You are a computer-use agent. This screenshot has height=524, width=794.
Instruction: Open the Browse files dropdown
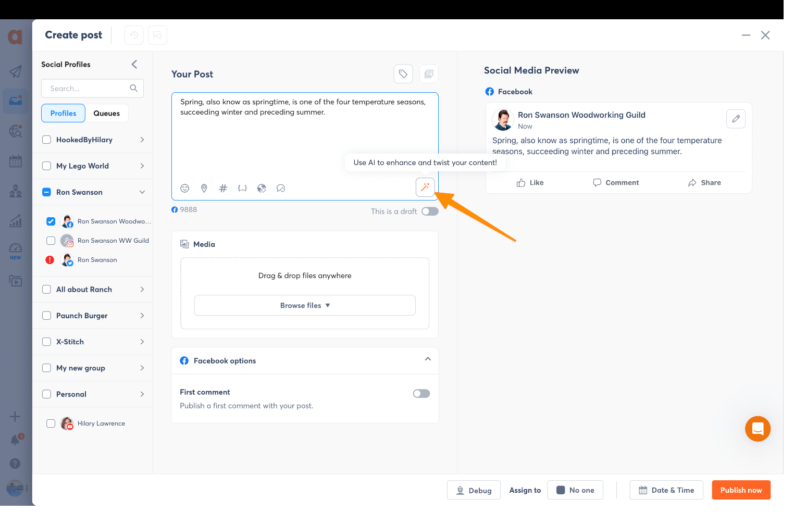tap(305, 305)
